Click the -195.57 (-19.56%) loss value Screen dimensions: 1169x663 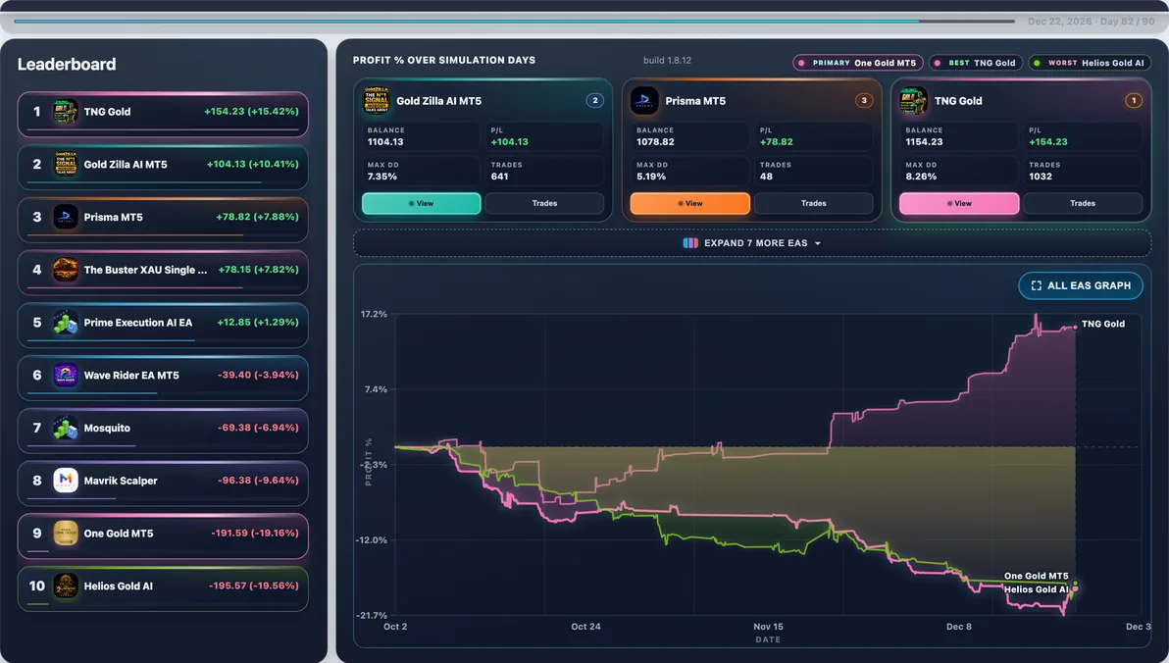[x=253, y=586]
